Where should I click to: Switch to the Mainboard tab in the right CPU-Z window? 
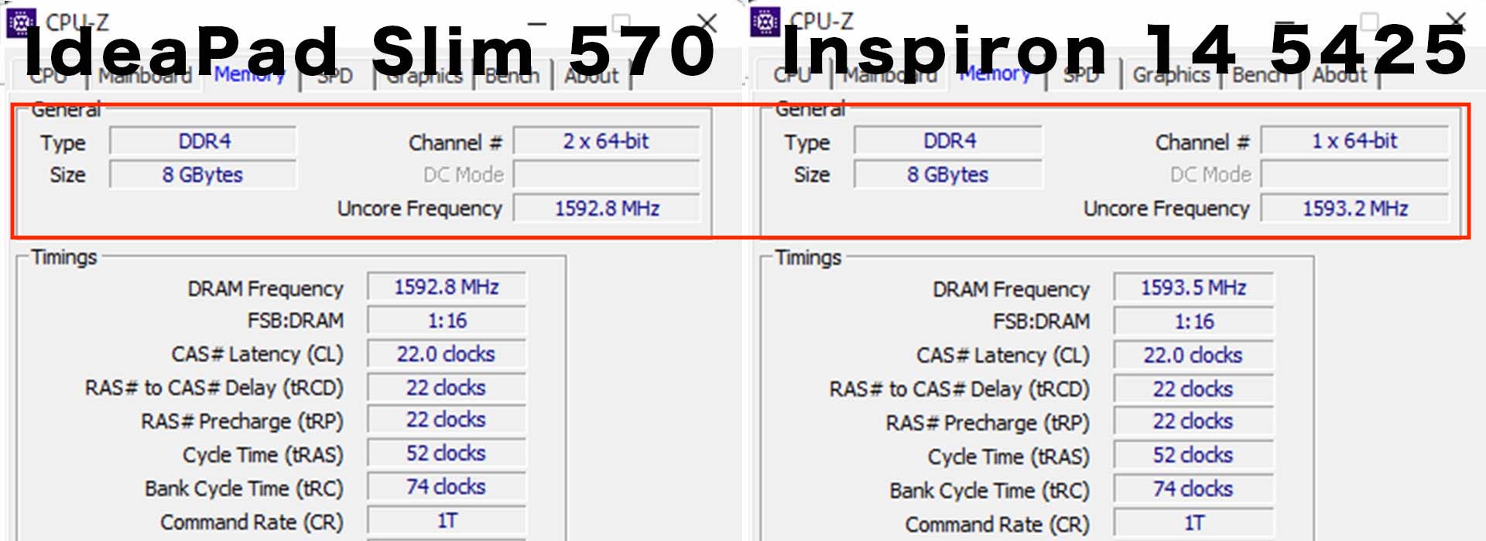tap(890, 75)
